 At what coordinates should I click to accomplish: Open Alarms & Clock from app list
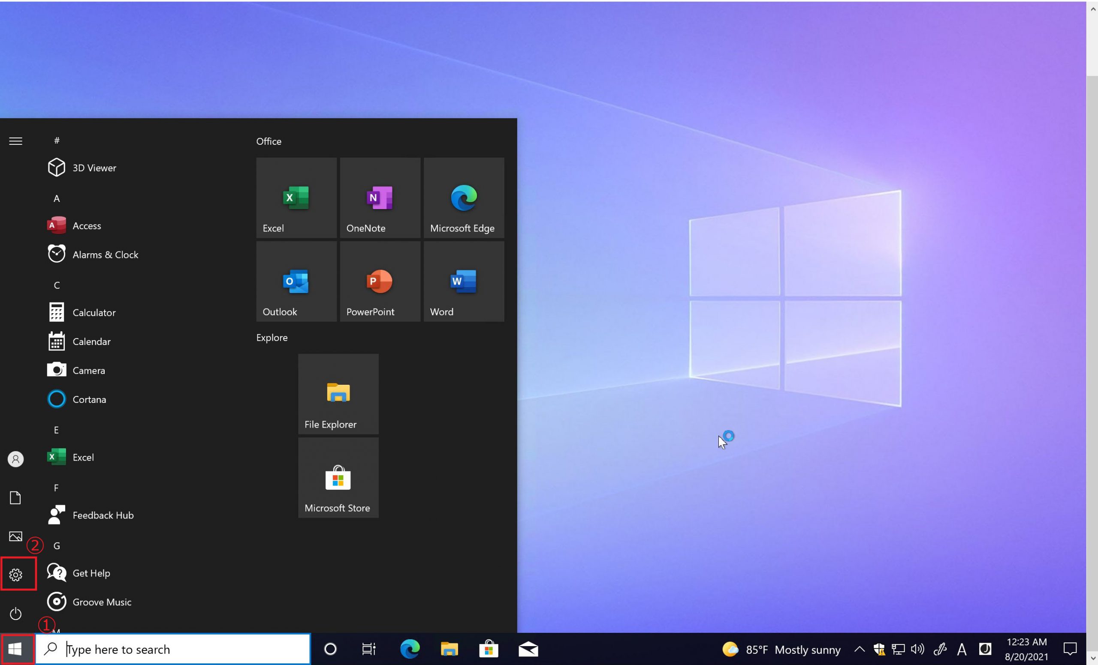(105, 255)
